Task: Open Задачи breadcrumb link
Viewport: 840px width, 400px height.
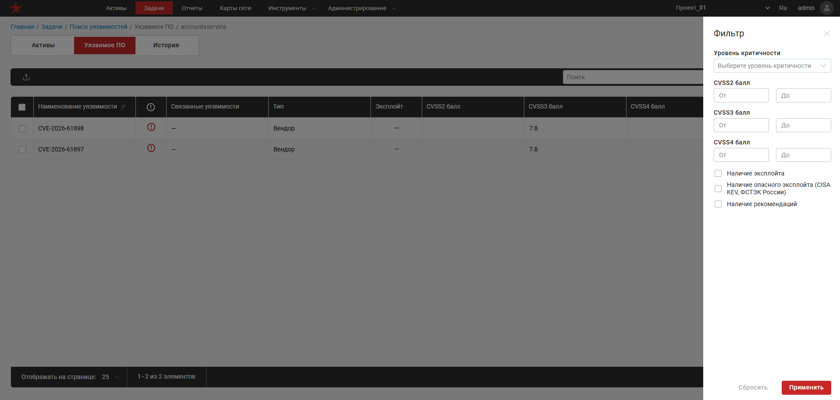Action: [52, 27]
